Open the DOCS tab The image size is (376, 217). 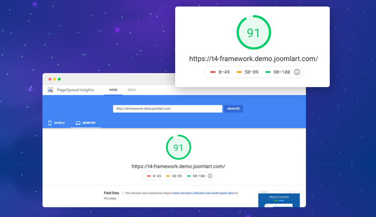[132, 90]
